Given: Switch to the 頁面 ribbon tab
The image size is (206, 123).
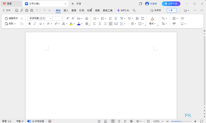Looking at the screenshot, I should 74,11.
